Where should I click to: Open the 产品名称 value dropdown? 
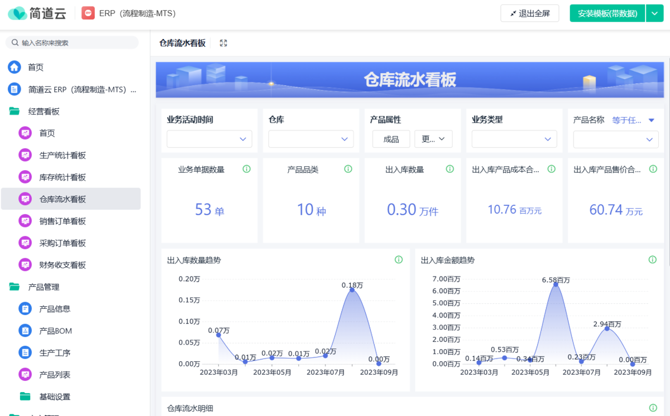[616, 139]
